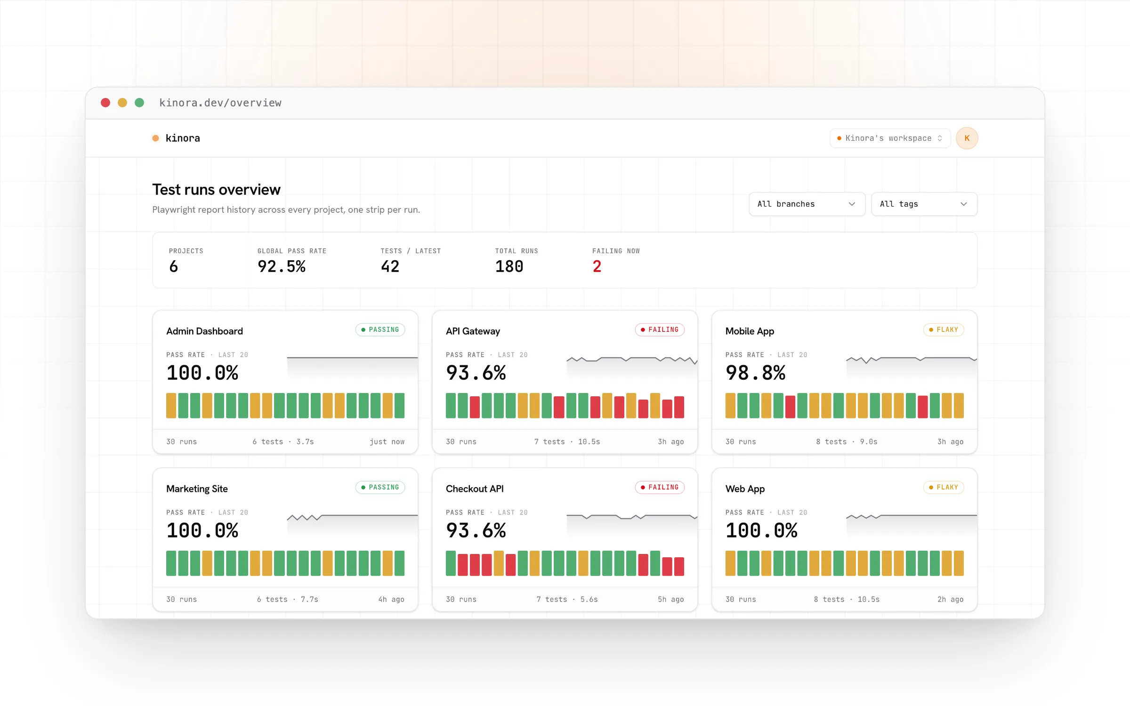The image size is (1130, 706).
Task: Open the Kinora's workspace switcher
Action: click(x=890, y=138)
